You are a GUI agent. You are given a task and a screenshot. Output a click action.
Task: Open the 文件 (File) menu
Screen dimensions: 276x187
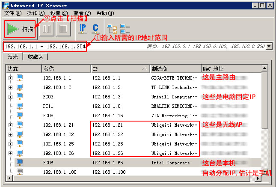click(12, 13)
